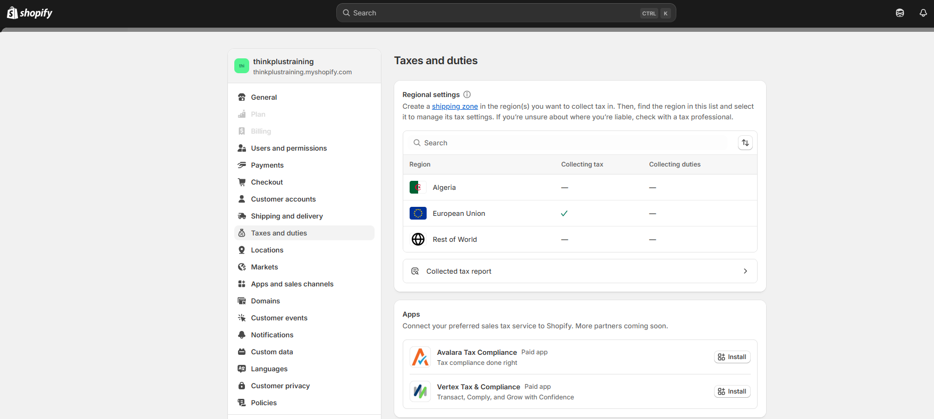
Task: Click the Rest of World globe icon
Action: coord(418,239)
